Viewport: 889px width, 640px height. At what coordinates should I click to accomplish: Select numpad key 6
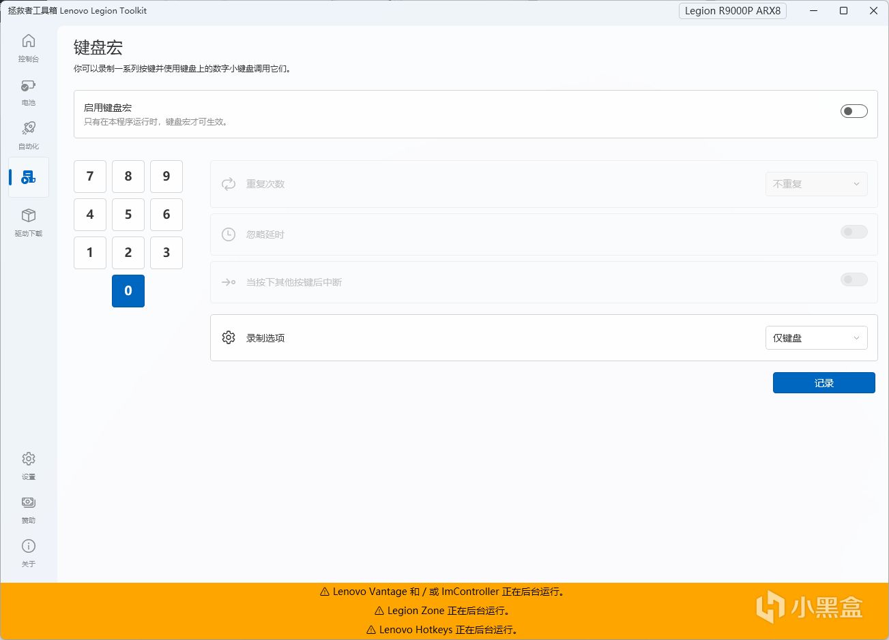pos(166,215)
